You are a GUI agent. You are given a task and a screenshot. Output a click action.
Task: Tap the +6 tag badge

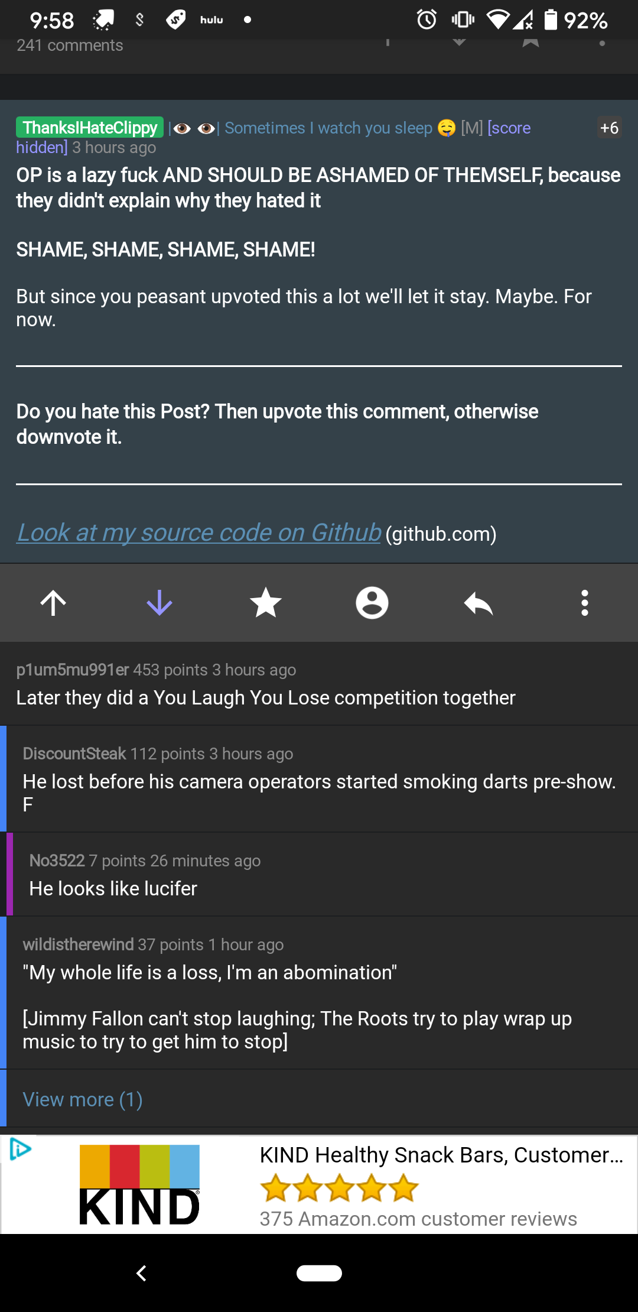(x=609, y=128)
